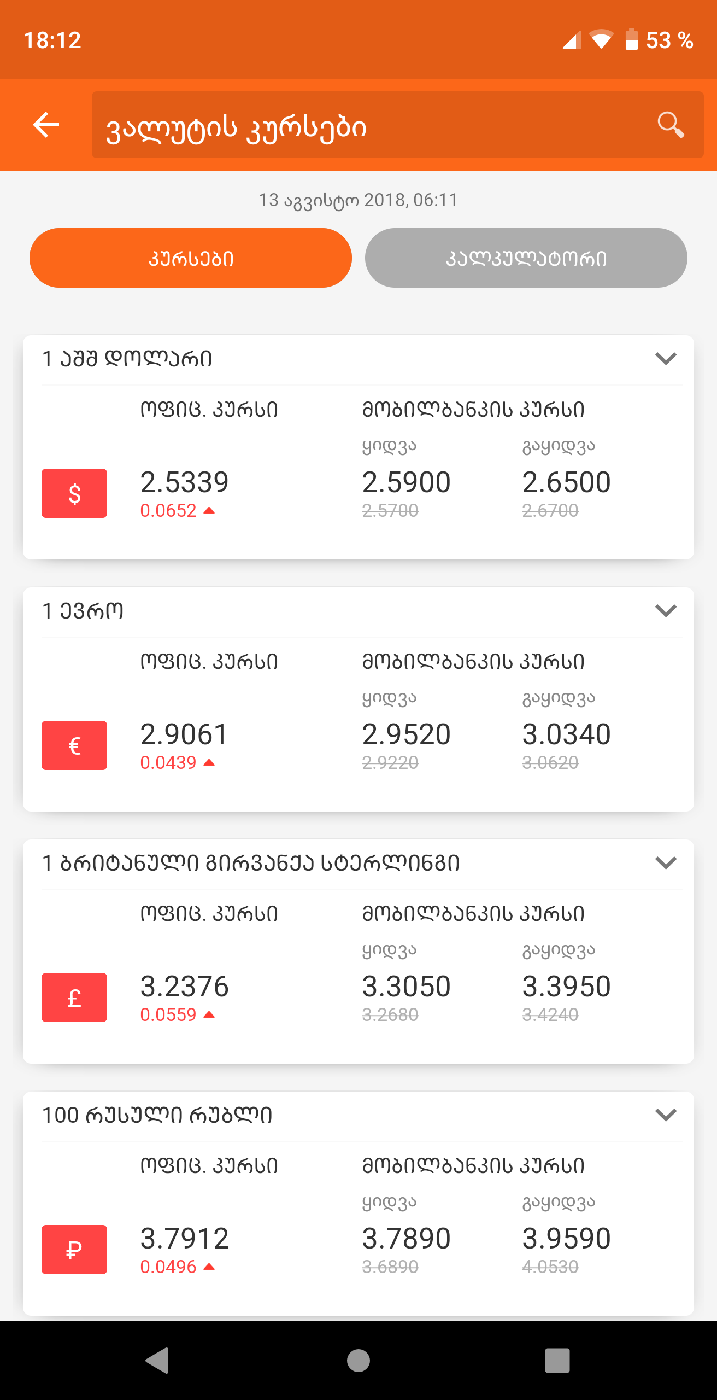The height and width of the screenshot is (1400, 717).
Task: Tap the dollar official rate 2.5339
Action: coord(184,482)
